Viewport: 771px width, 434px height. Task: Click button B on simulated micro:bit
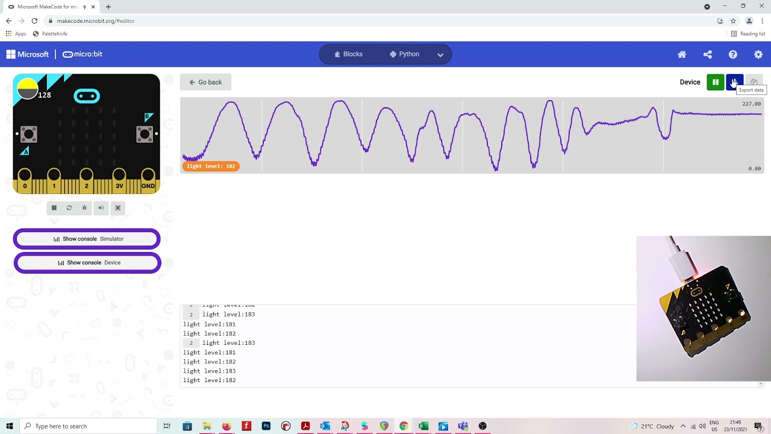(145, 134)
